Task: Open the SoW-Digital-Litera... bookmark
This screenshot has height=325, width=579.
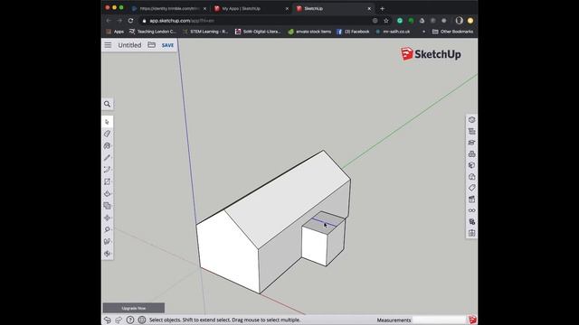Action: point(259,32)
